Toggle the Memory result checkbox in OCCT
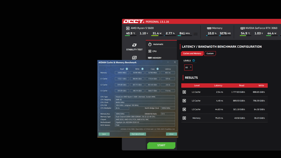This screenshot has width=281, height=158. click(x=184, y=118)
